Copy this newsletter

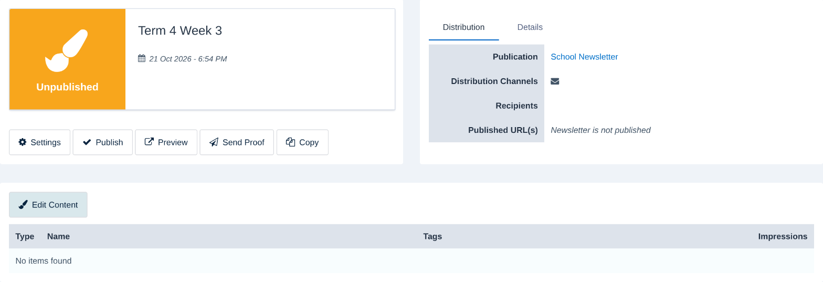click(302, 142)
